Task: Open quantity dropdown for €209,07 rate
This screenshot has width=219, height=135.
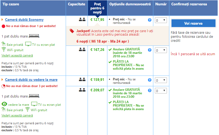Action: (161, 91)
